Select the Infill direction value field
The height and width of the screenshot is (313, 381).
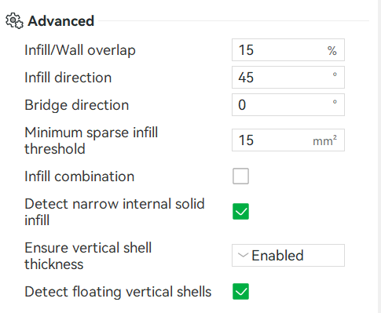coord(288,78)
